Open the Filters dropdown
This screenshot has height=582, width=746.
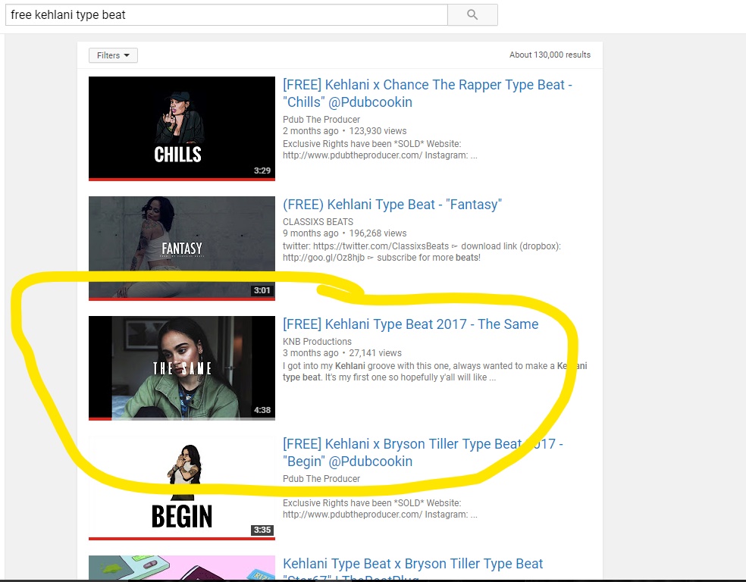coord(113,55)
